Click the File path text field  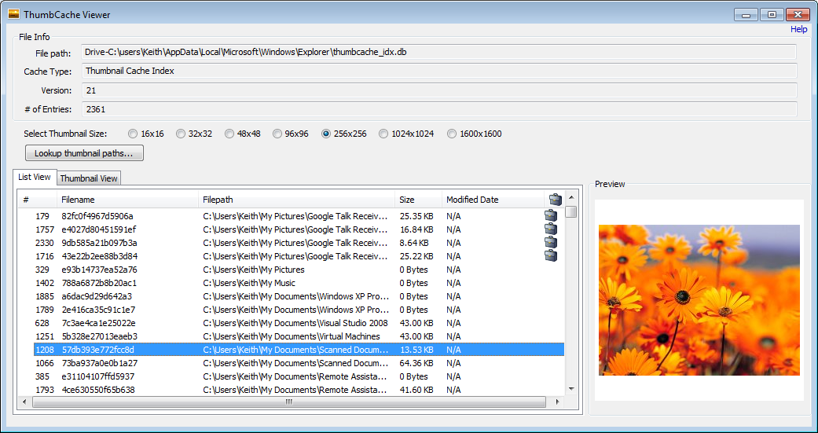pyautogui.click(x=438, y=53)
